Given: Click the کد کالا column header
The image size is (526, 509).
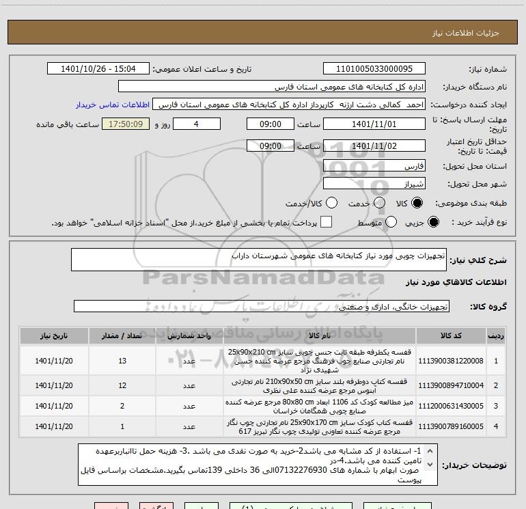Looking at the screenshot, I should pos(451,335).
